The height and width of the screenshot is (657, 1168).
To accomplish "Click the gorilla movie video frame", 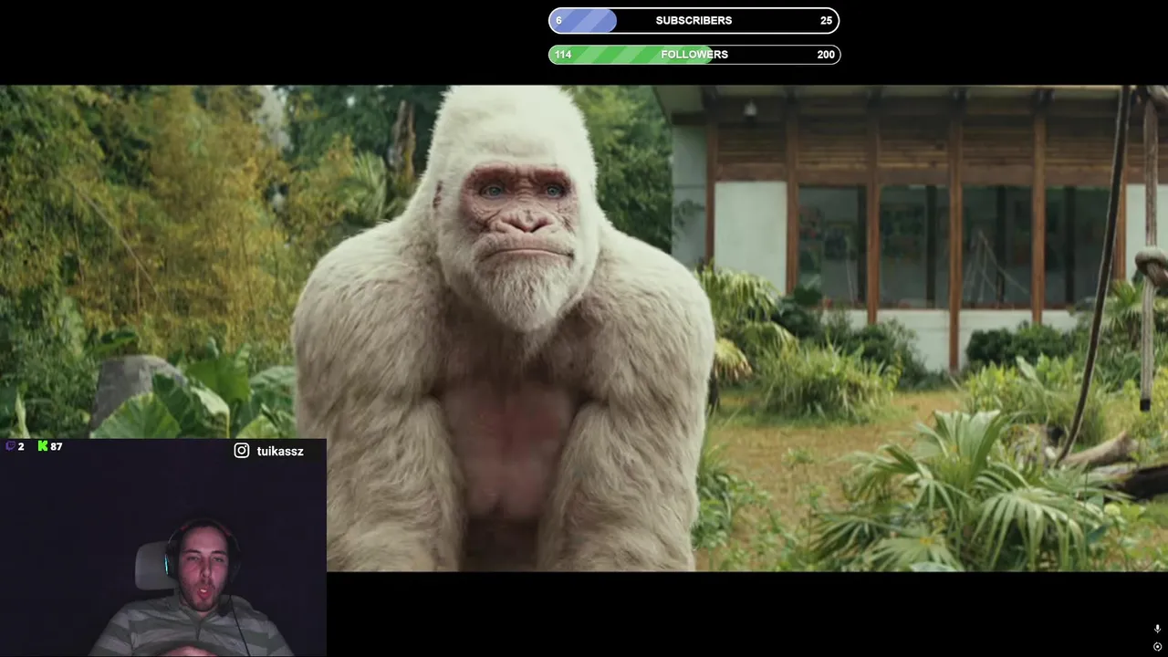I will coord(584,328).
